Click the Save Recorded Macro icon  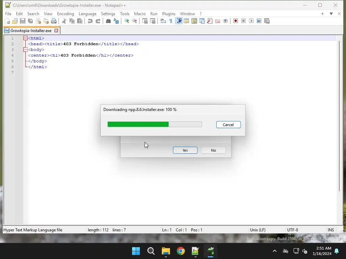point(267,21)
